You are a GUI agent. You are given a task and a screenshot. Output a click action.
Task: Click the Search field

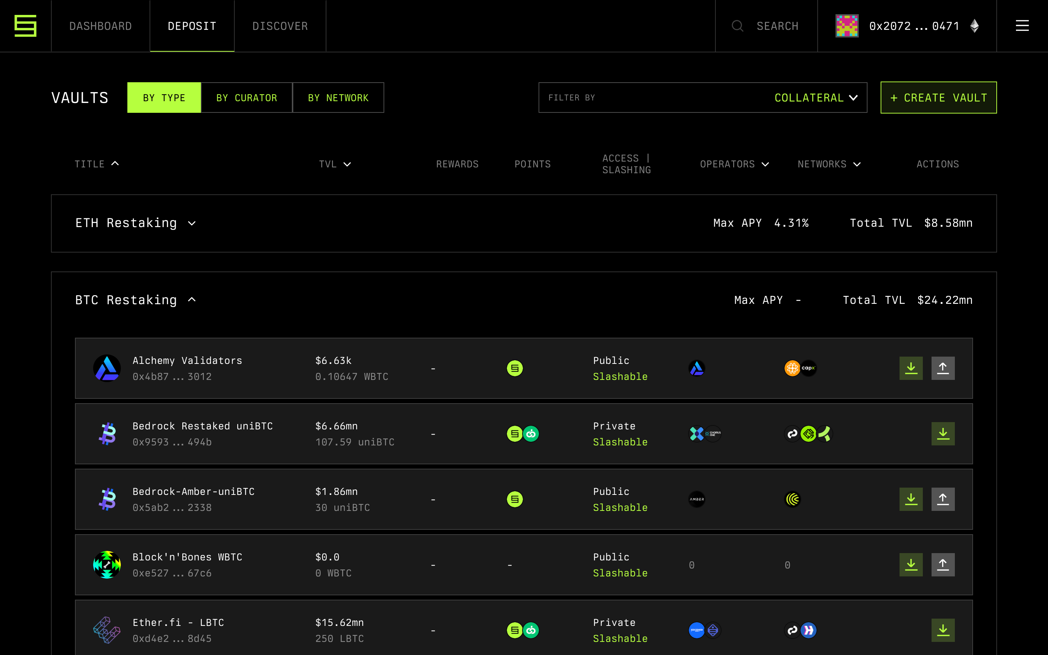[777, 26]
